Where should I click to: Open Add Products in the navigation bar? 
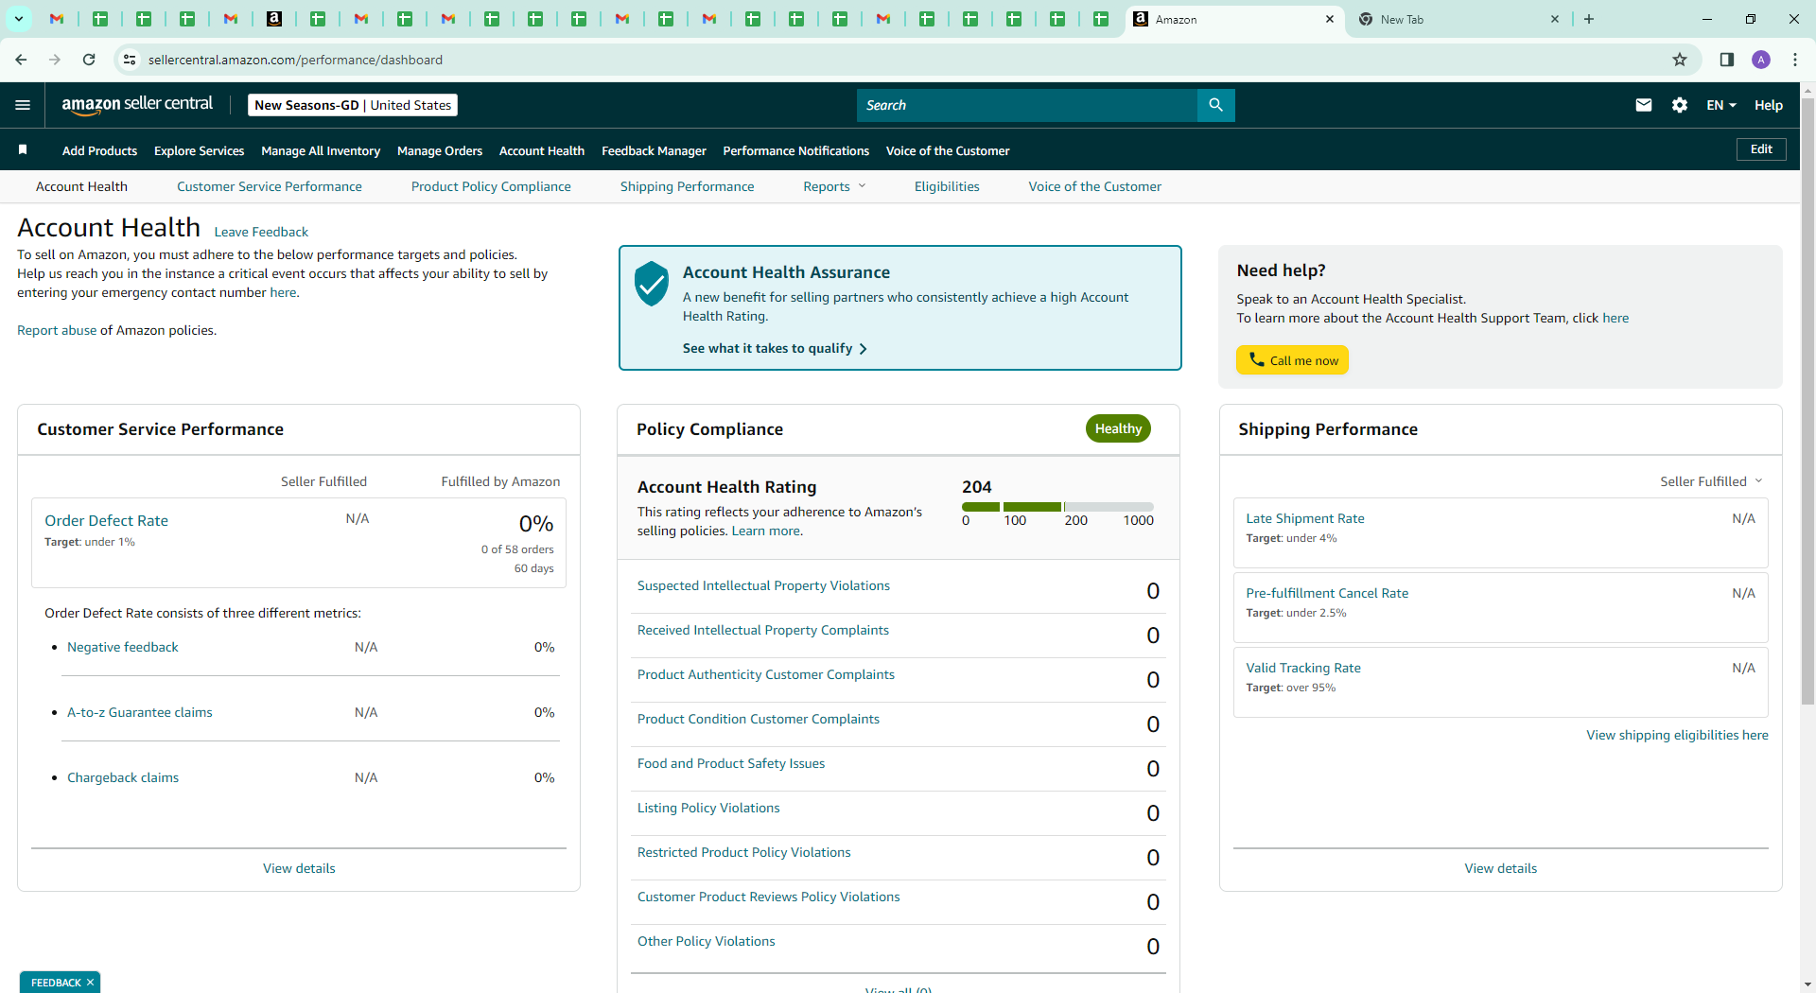[x=99, y=150]
